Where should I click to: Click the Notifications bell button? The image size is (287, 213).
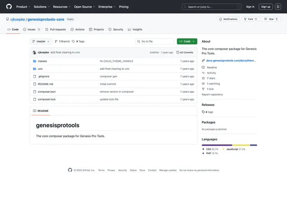tap(228, 19)
